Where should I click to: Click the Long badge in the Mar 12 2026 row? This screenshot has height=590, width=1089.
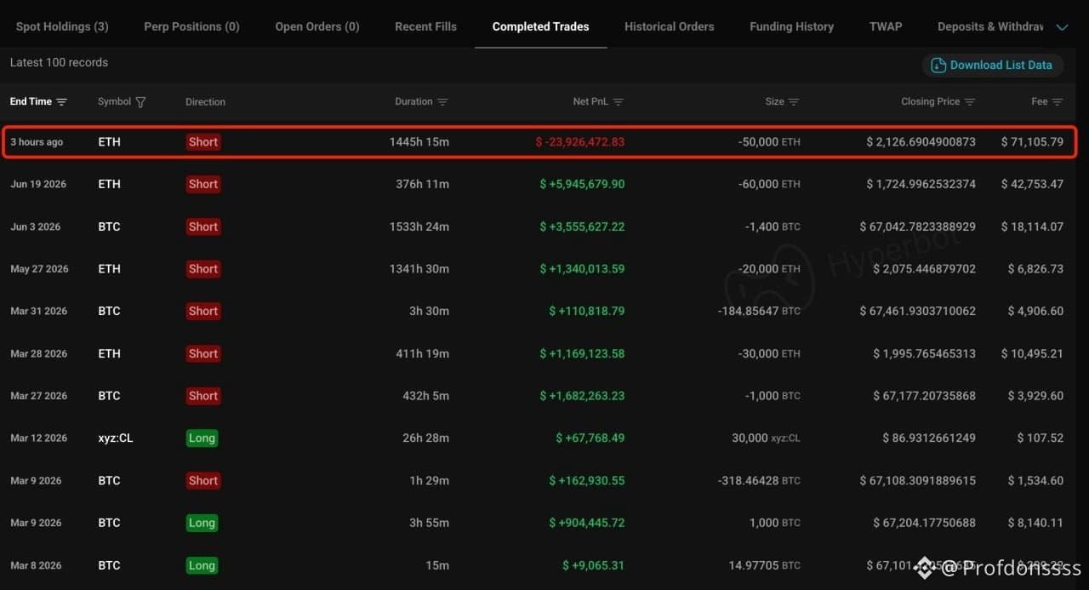click(202, 438)
